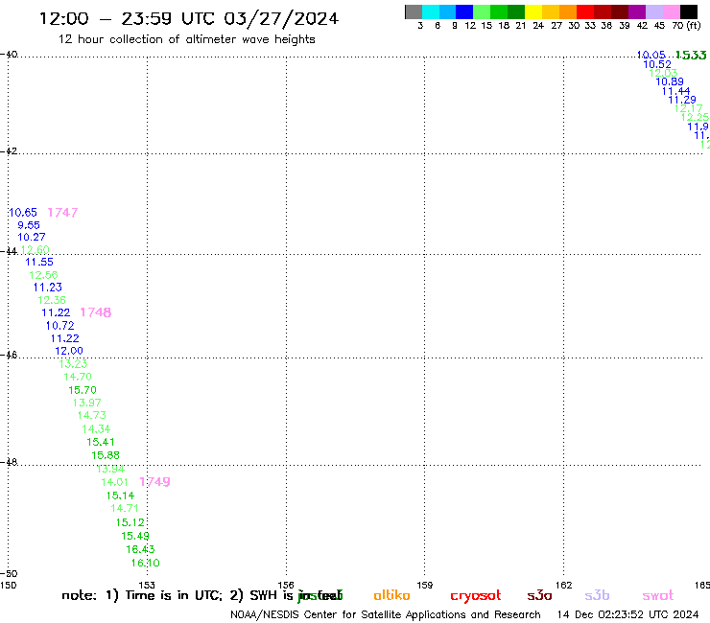This screenshot has width=710, height=623.
Task: Click the wave height reading 12.36
Action: (52, 300)
